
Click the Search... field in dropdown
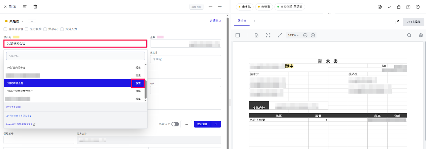click(75, 56)
